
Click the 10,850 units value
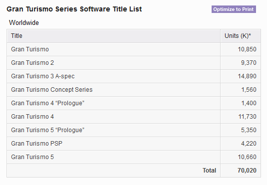coord(247,49)
